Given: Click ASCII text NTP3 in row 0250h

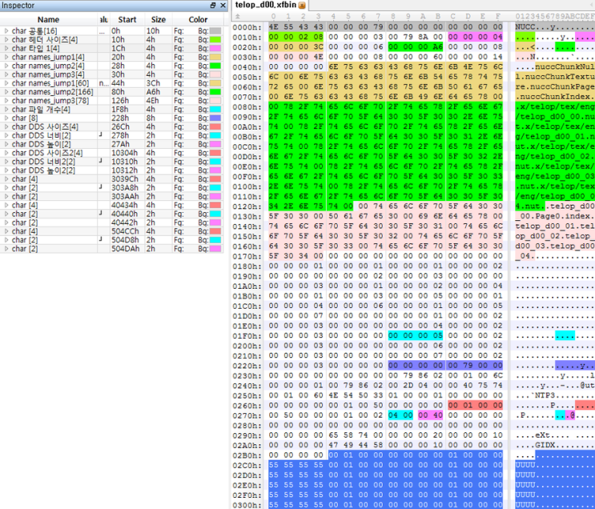Looking at the screenshot, I should tap(545, 395).
